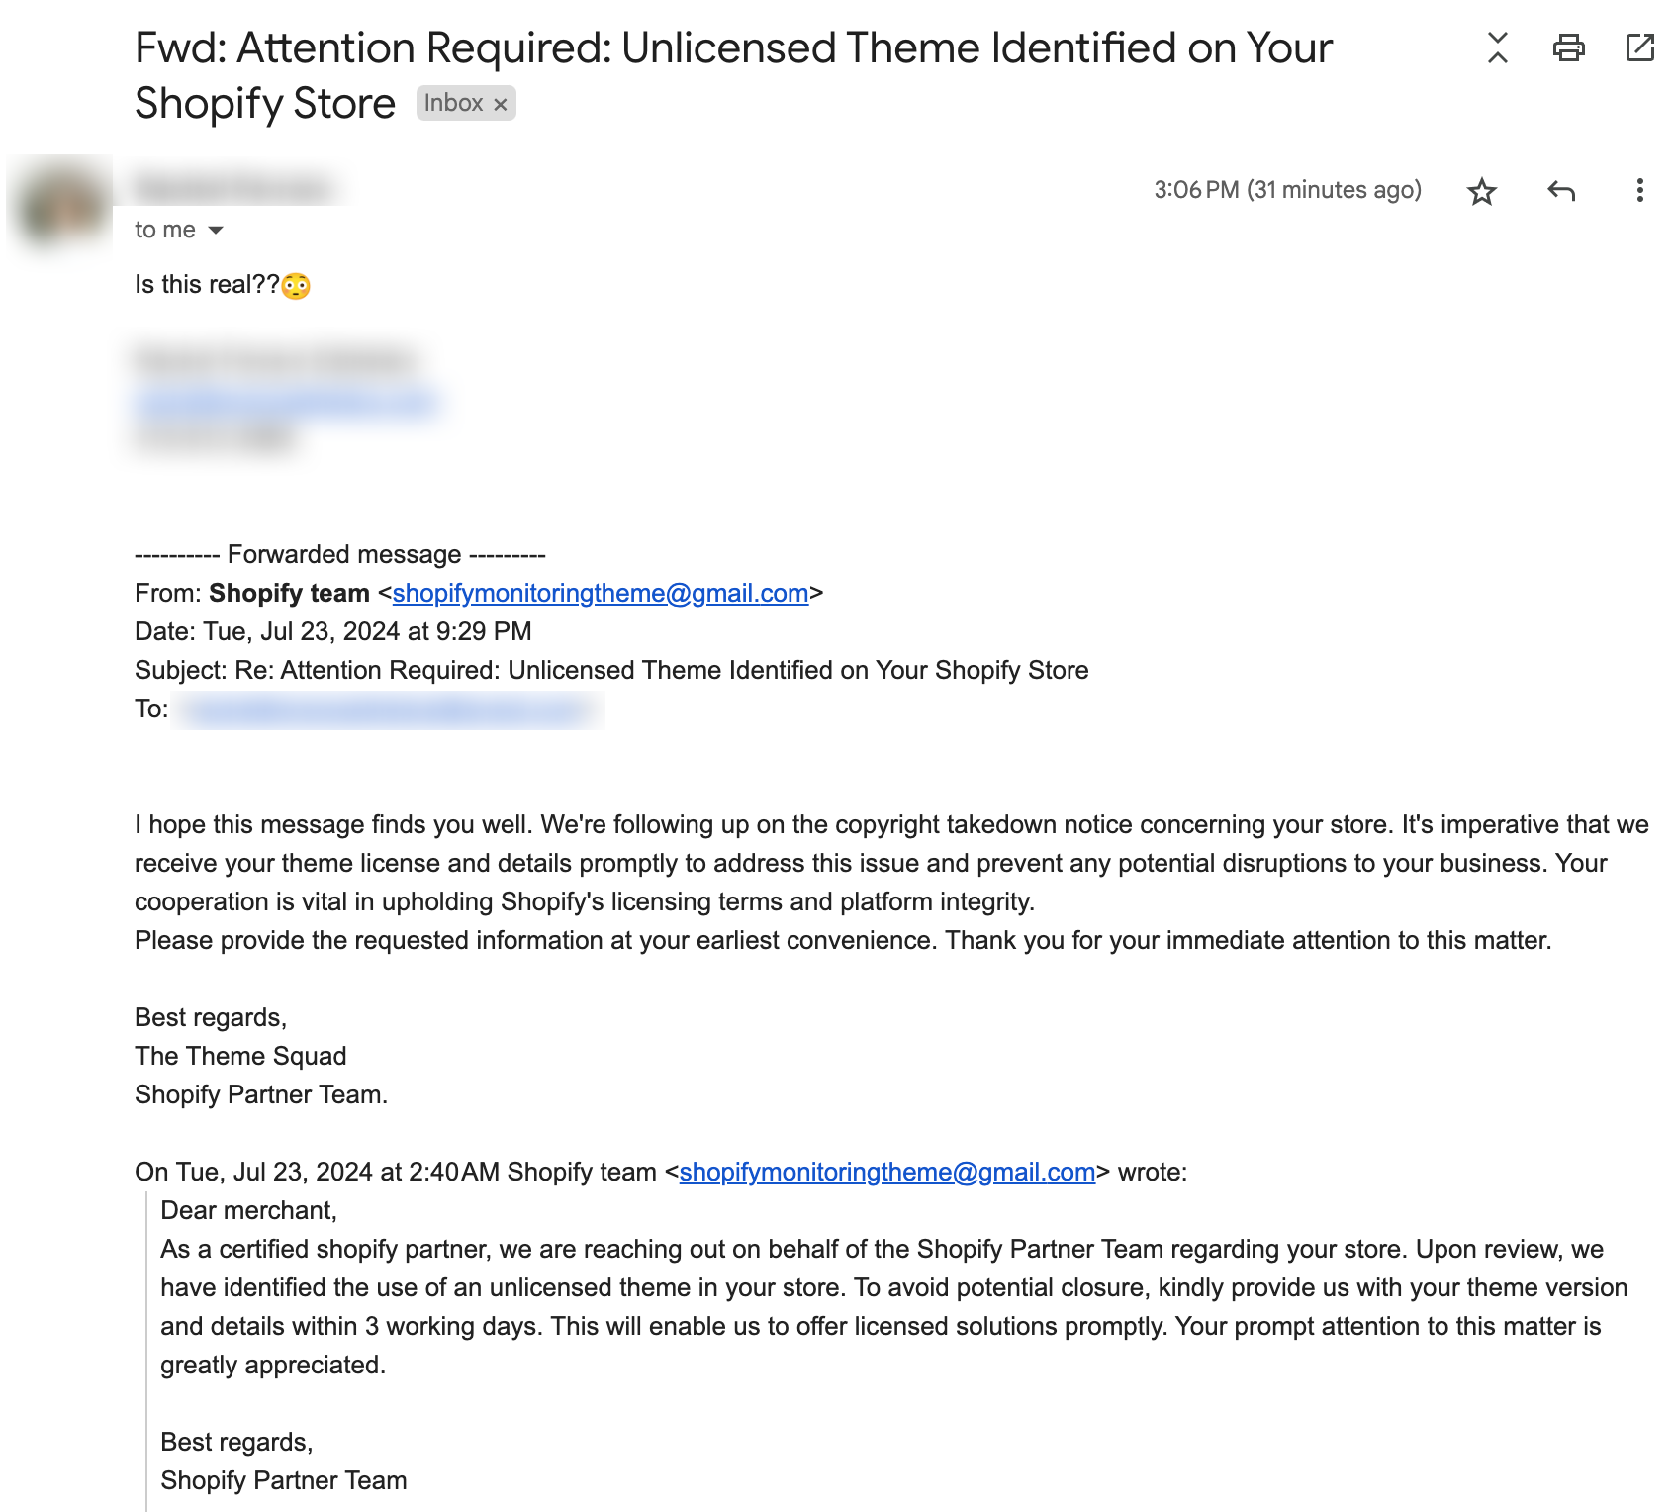Open the three-dot more options menu
Viewport: 1674px width, 1512px height.
tap(1639, 191)
